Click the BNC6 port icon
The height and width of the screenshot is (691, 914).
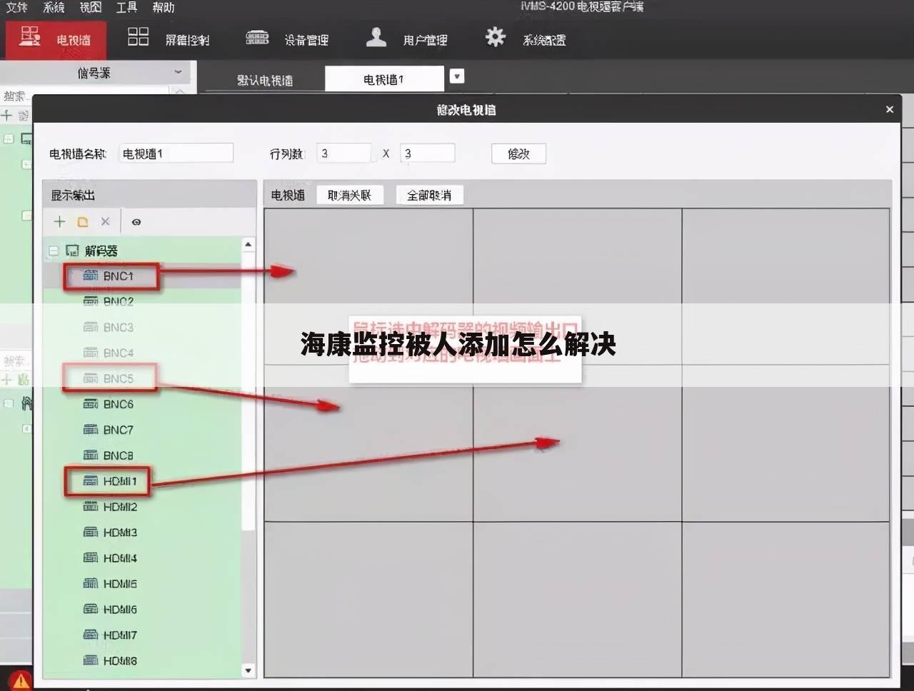91,404
